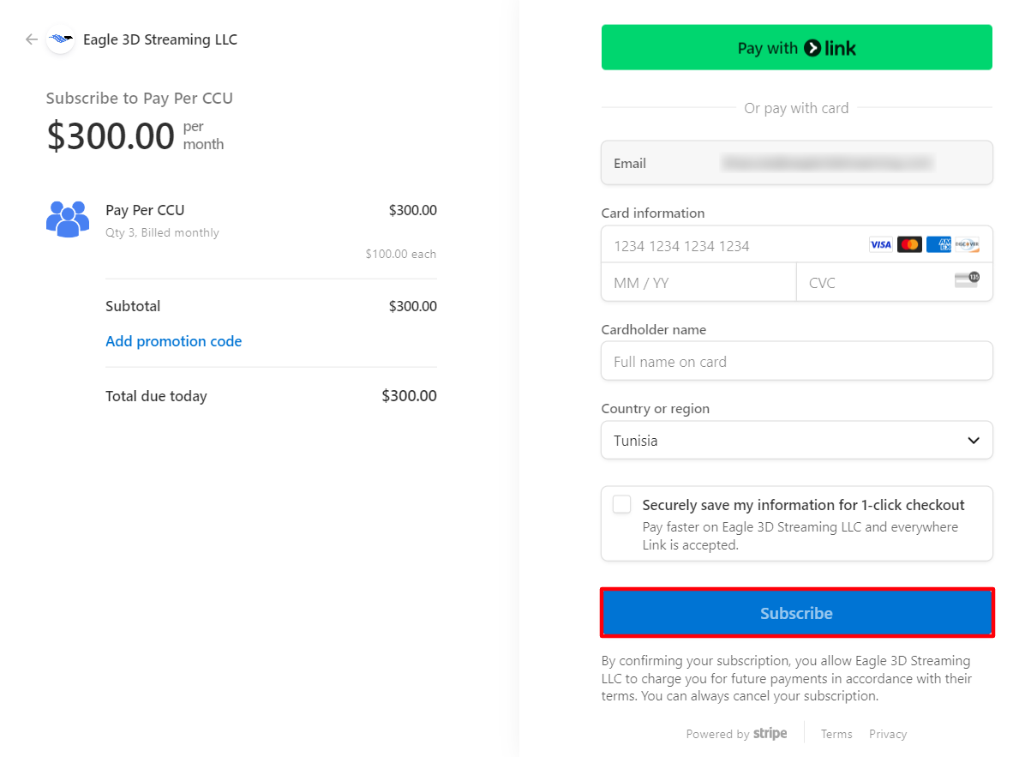
Task: Open the Country or region dropdown
Action: click(x=796, y=441)
